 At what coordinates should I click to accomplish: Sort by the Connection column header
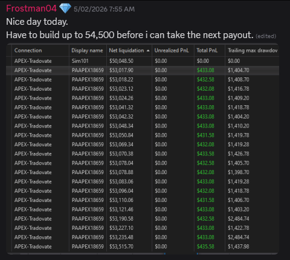(28, 50)
